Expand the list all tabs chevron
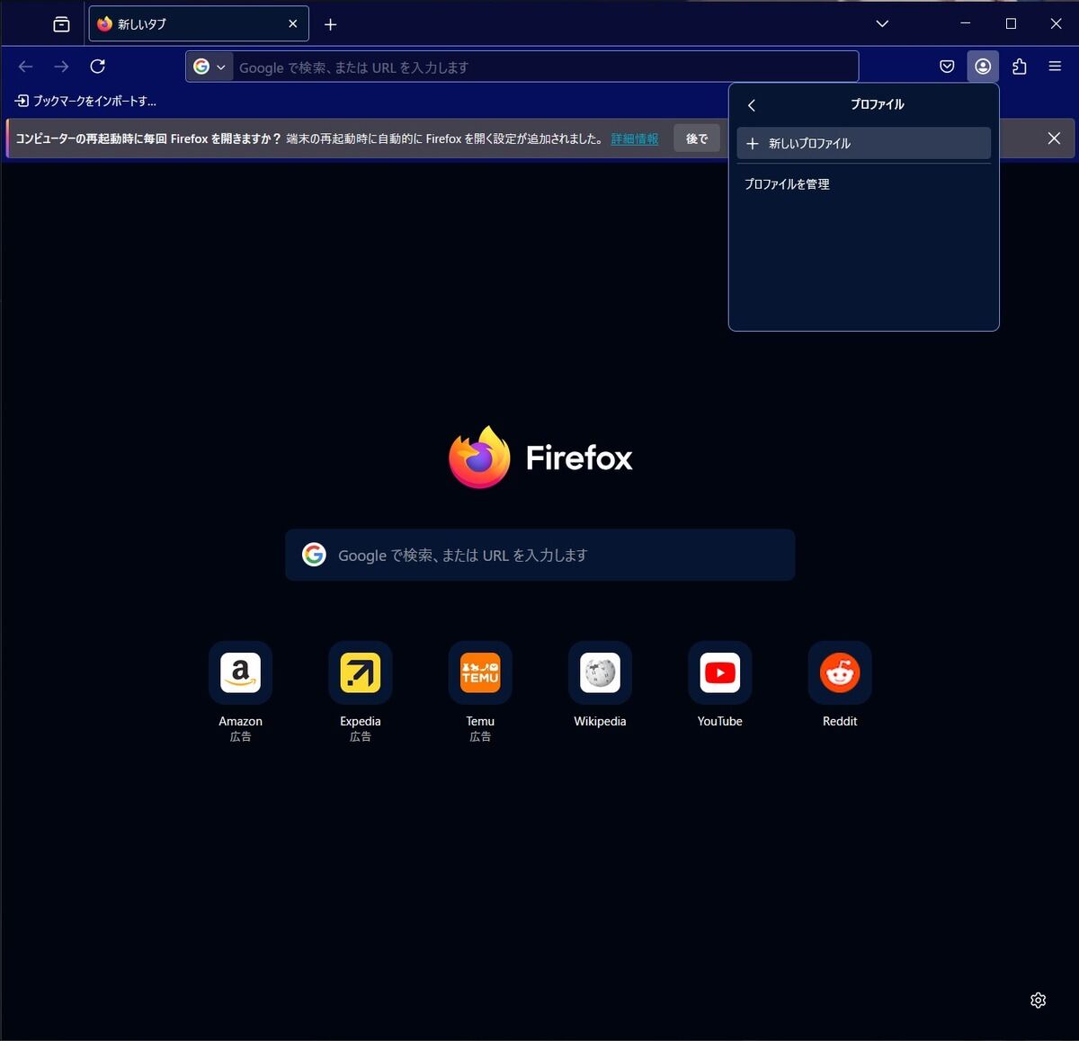Screen dimensions: 1079x1041 [882, 24]
